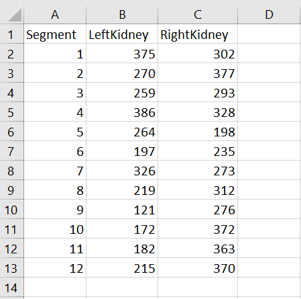Screen dimensions: 301x299
Task: Select row 1 header
Action: pyautogui.click(x=11, y=34)
